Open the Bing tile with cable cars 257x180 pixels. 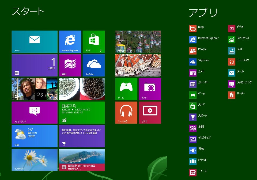point(138,42)
